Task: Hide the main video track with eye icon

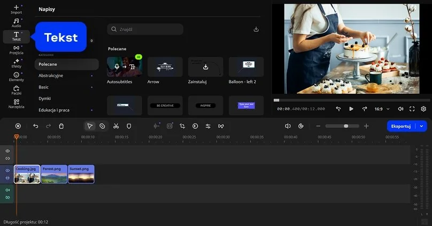Action: (x=7, y=171)
